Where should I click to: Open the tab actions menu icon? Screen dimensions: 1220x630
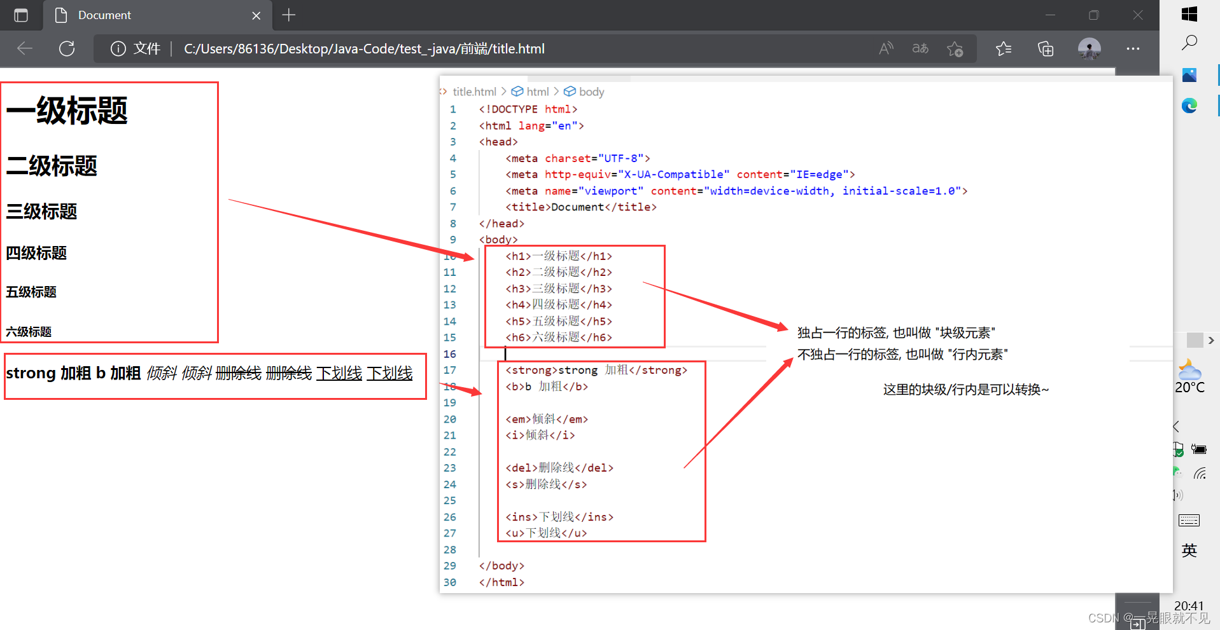[x=21, y=15]
